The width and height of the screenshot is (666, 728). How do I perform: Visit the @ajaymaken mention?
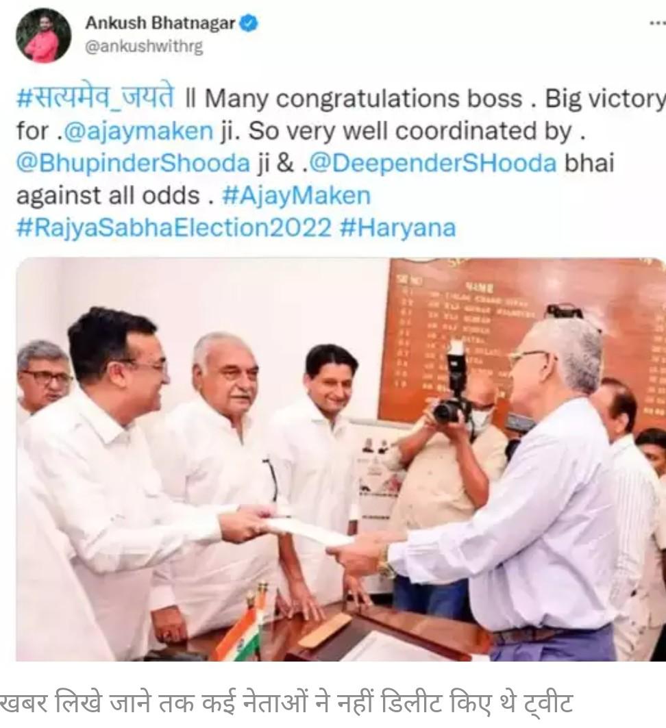(138, 131)
